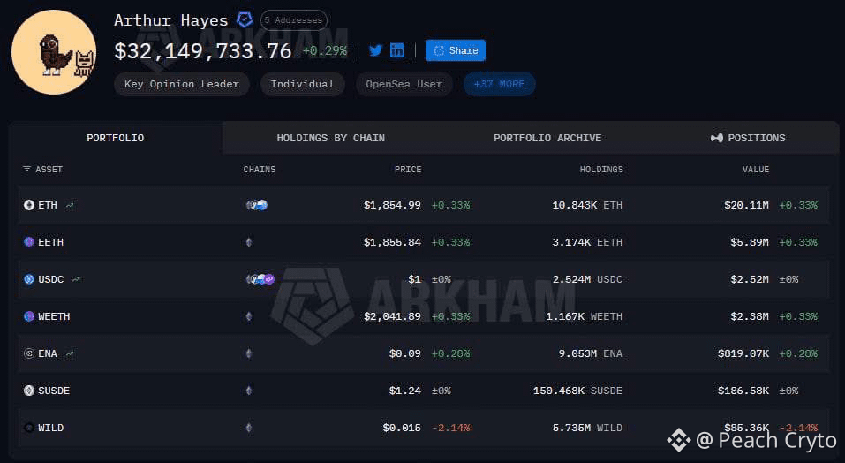Image resolution: width=845 pixels, height=463 pixels.
Task: Click the USDC value $2.52M
Action: (x=750, y=279)
